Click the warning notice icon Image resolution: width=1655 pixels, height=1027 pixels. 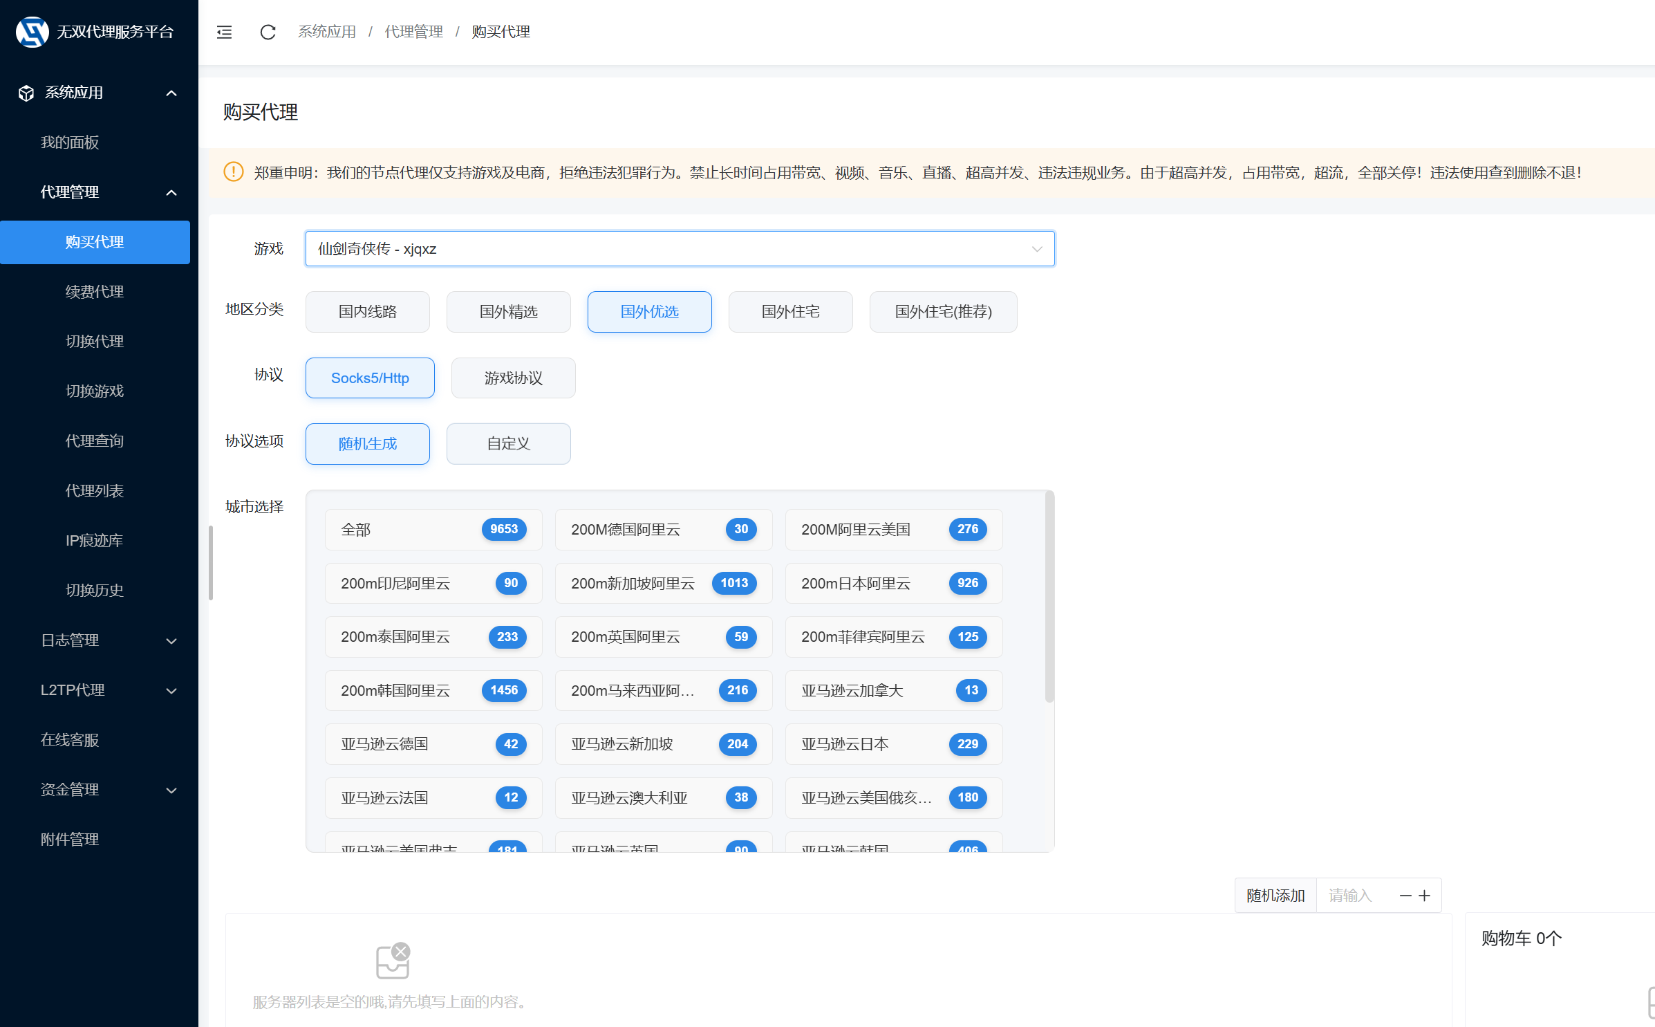234,172
